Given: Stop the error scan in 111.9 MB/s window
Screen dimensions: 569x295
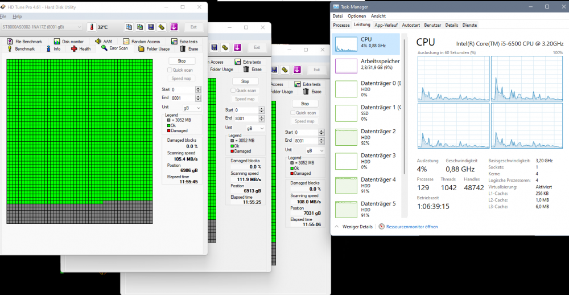Looking at the screenshot, I should point(245,81).
